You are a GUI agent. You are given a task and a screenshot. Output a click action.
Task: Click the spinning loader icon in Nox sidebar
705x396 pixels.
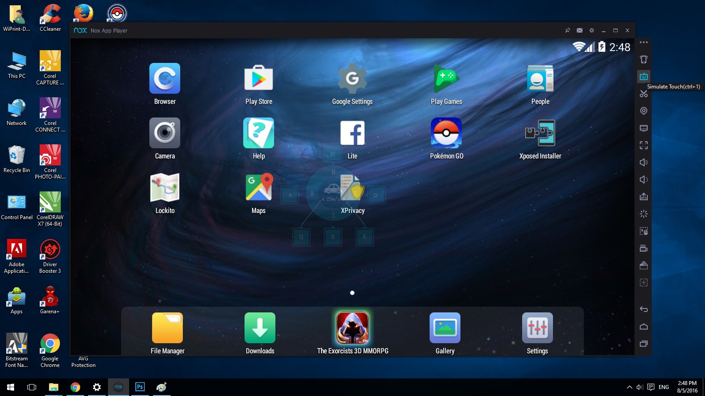[644, 214]
